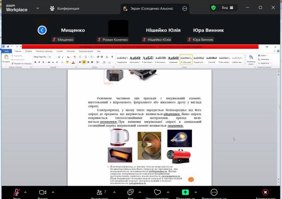Open the participants list
282x199 pixels.
[100, 192]
